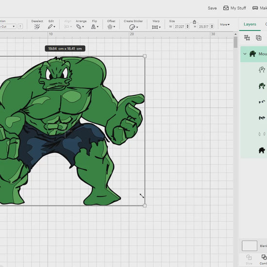This screenshot has width=267, height=267.
Task: Click the bottom-right selection resize handle
Action: [x=145, y=205]
